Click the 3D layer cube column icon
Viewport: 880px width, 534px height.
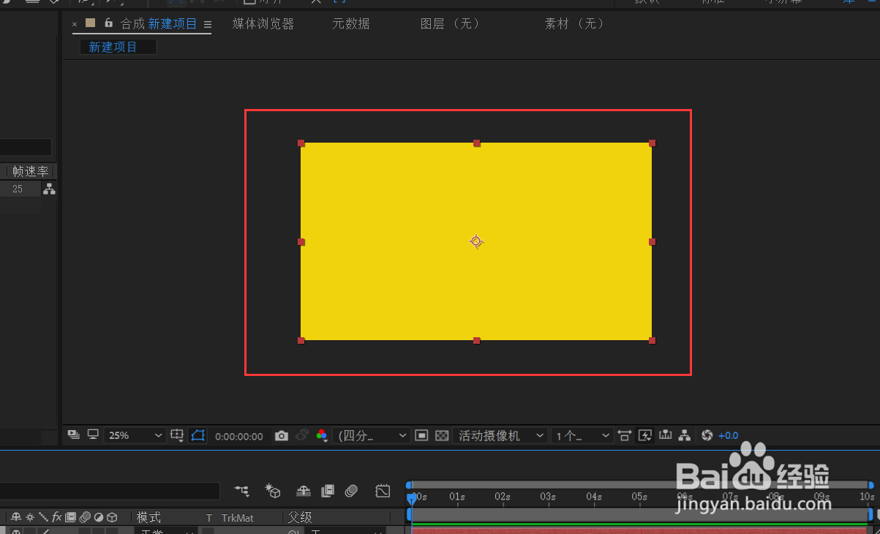(x=112, y=517)
